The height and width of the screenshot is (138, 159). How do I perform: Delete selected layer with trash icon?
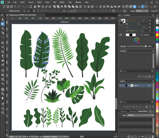153,107
